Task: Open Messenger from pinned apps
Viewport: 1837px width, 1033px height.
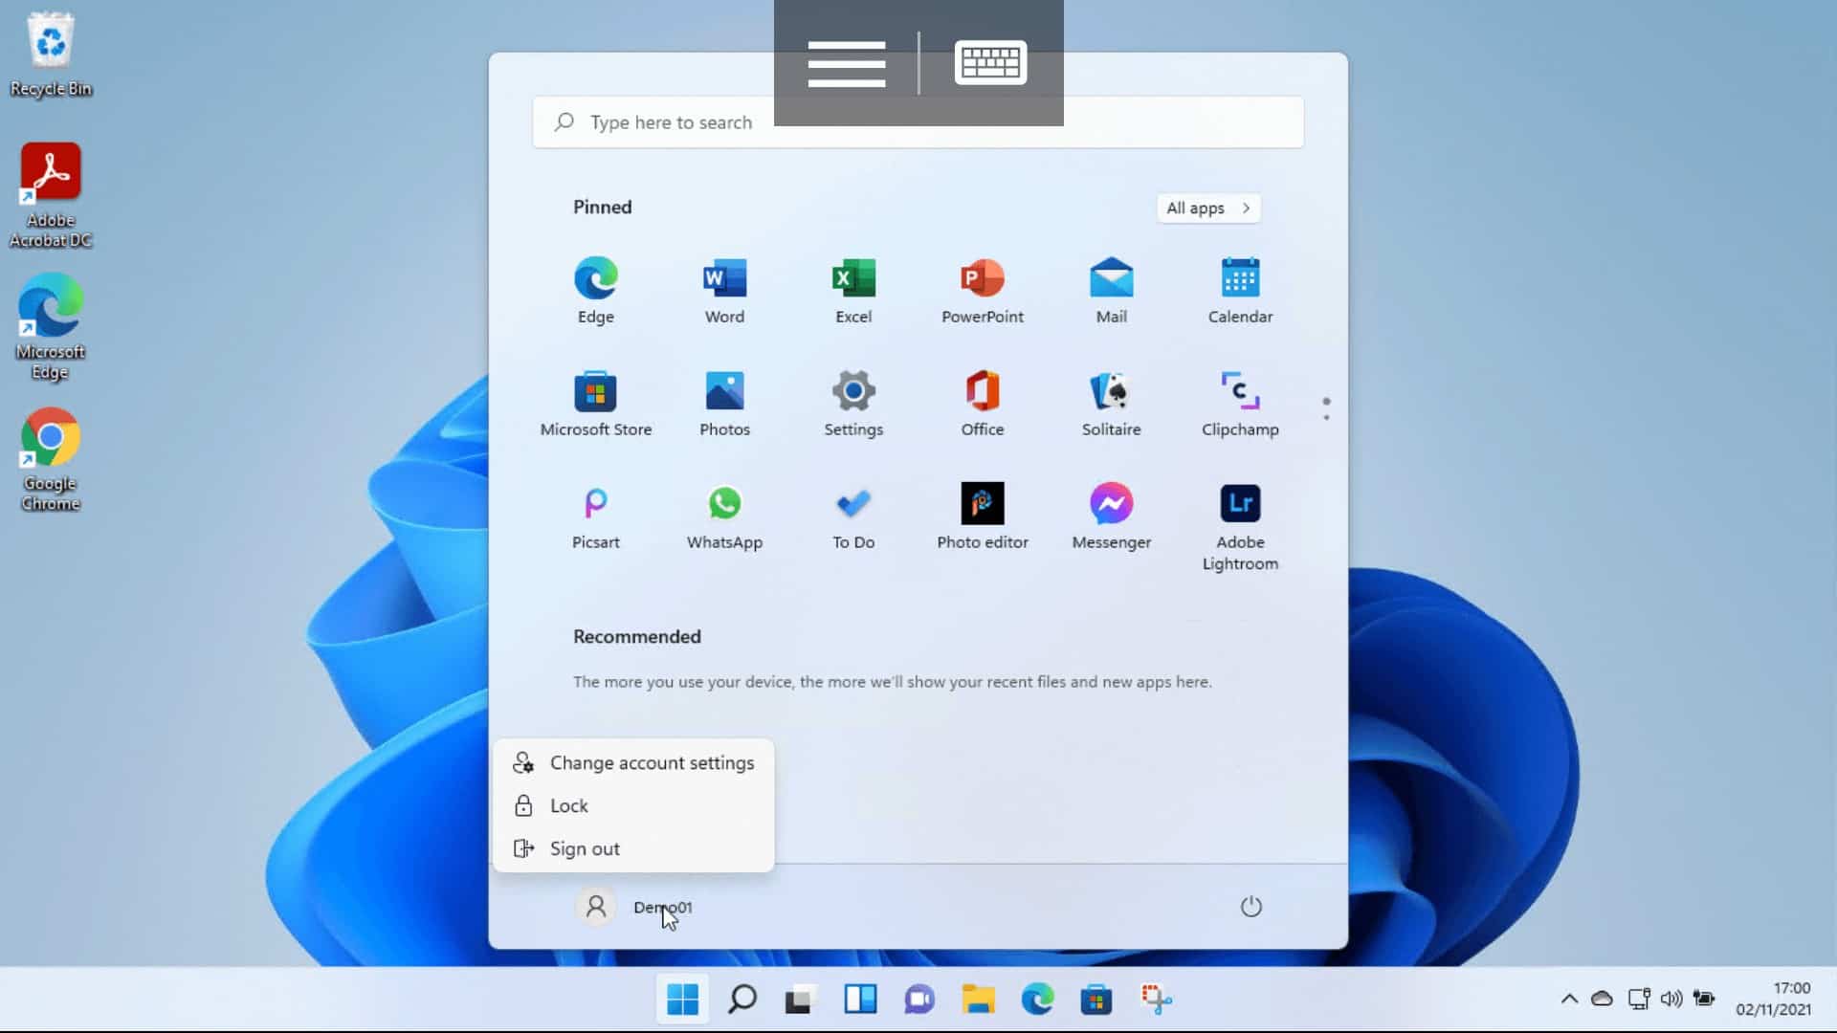Action: pos(1111,516)
